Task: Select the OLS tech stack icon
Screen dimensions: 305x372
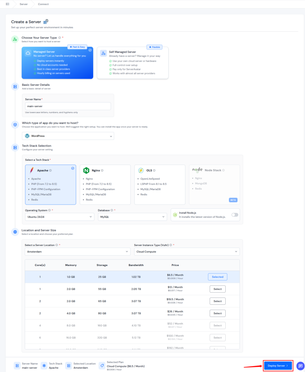Action: [x=142, y=170]
